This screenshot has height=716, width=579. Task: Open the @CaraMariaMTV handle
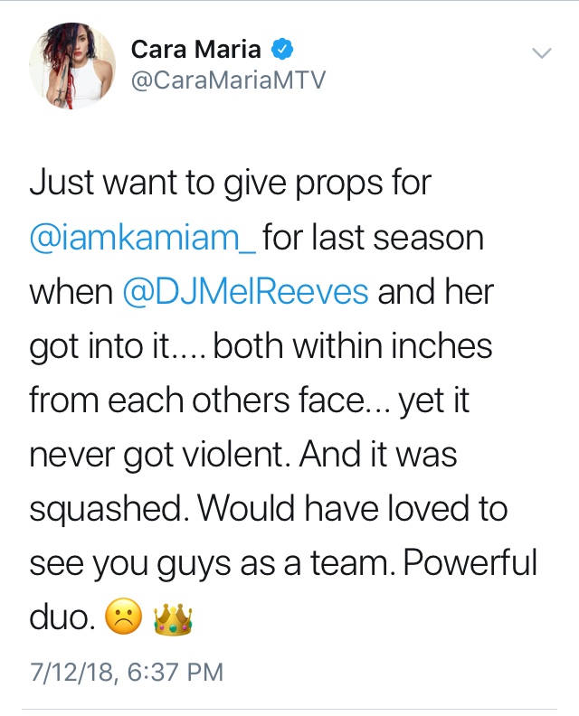(x=228, y=80)
